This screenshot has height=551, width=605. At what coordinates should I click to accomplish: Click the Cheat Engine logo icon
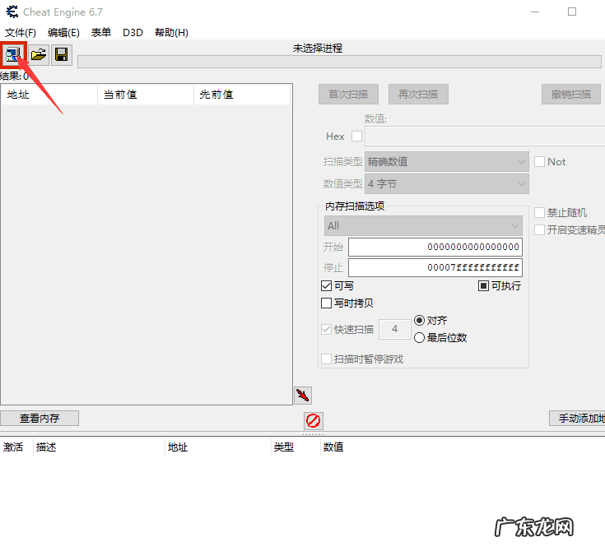pyautogui.click(x=12, y=12)
